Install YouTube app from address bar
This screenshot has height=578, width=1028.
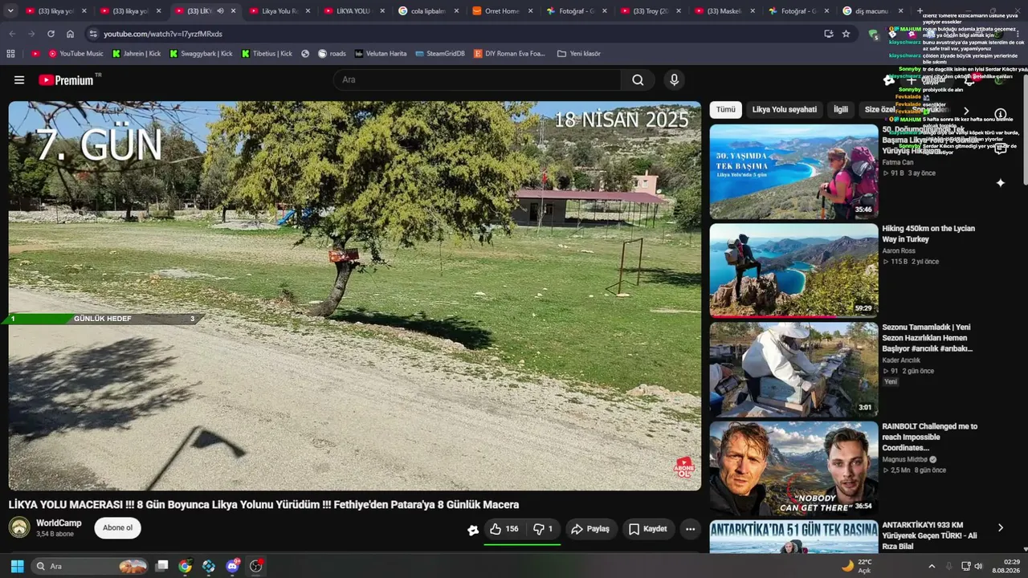coord(828,34)
